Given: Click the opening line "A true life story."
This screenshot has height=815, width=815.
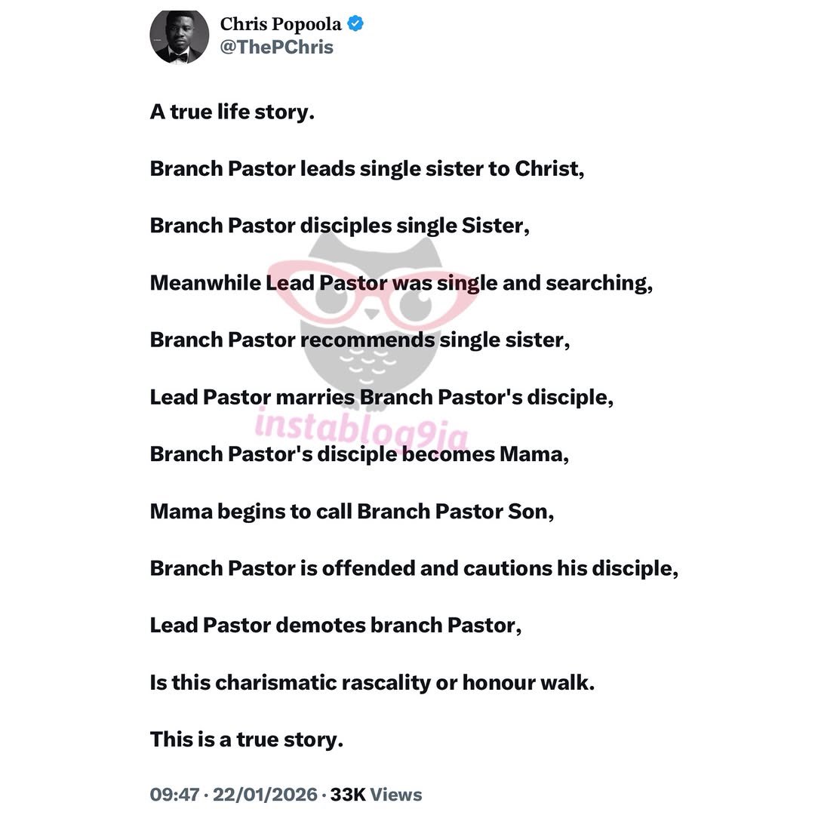Looking at the screenshot, I should click(x=232, y=112).
